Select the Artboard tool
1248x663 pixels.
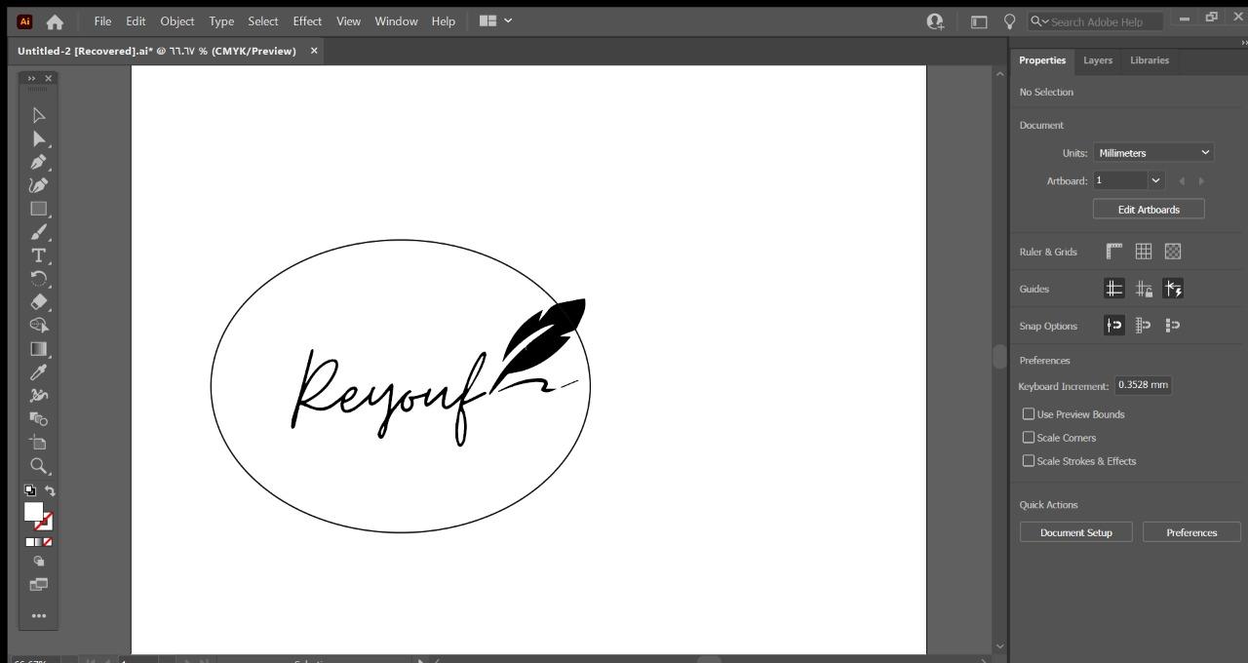click(x=39, y=443)
